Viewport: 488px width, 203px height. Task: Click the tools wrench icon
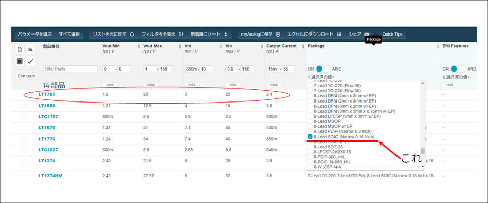(30, 49)
